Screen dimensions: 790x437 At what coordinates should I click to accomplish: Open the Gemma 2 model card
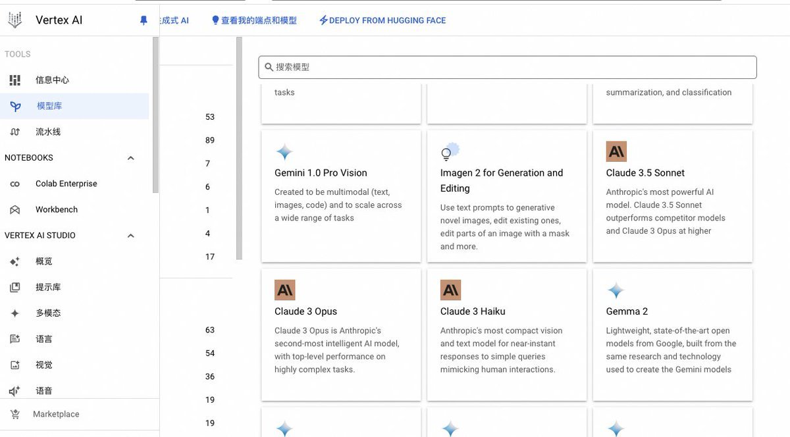coord(672,334)
